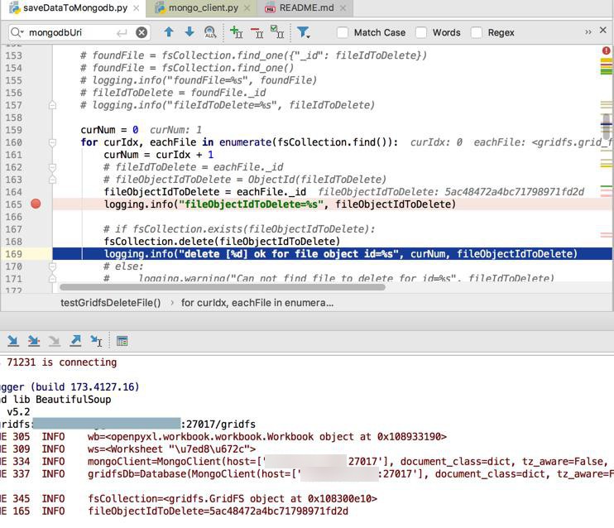Click the yellow warning stripe marker in the gutter
Image resolution: width=614 pixels, height=528 pixels.
tap(607, 60)
